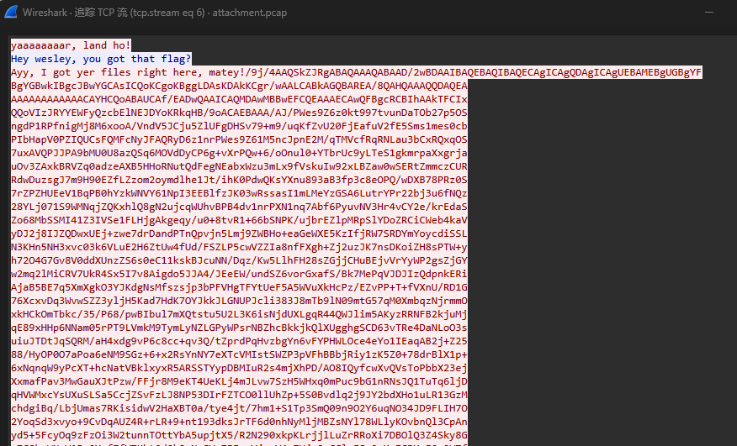Click the line starting "BgYGBwkIBgcJBwYGCAsICQoK"
The width and height of the screenshot is (737, 446).
(x=239, y=86)
